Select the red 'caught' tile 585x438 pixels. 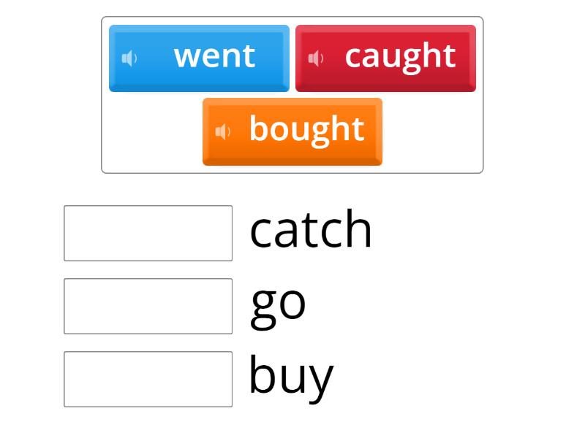tap(386, 58)
